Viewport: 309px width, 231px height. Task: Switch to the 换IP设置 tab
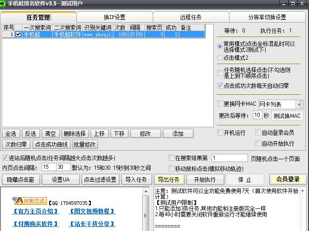tap(114, 17)
